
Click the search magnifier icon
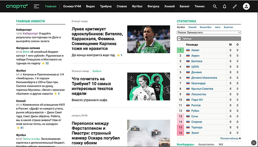tap(215, 6)
